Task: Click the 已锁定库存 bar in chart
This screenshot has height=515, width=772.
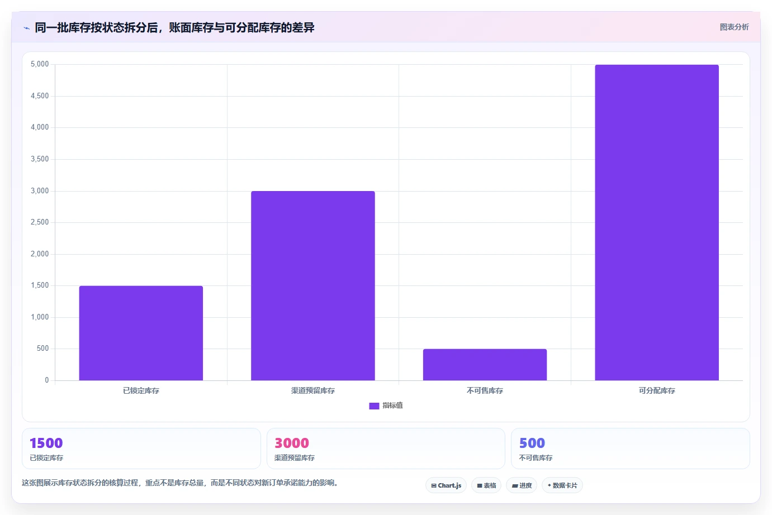Action: pyautogui.click(x=141, y=333)
